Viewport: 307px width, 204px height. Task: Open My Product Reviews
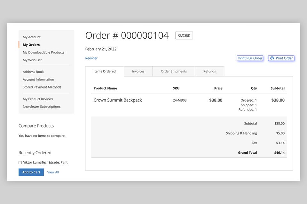[38, 99]
